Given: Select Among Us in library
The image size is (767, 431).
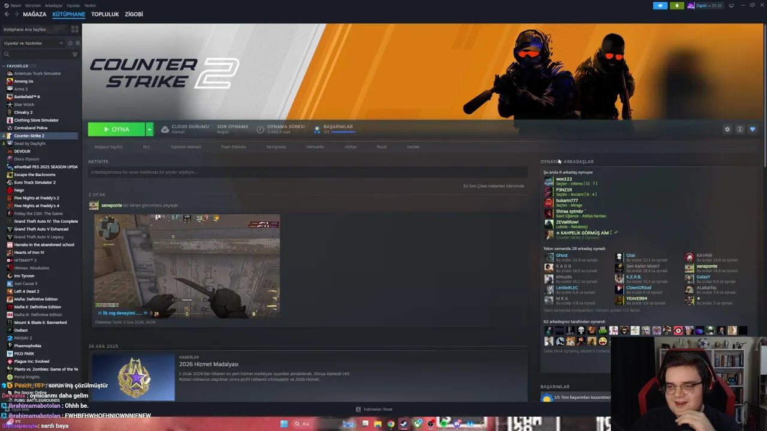Looking at the screenshot, I should point(23,81).
